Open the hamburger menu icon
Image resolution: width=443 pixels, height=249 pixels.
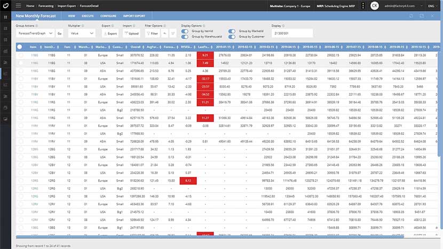[x=18, y=6]
